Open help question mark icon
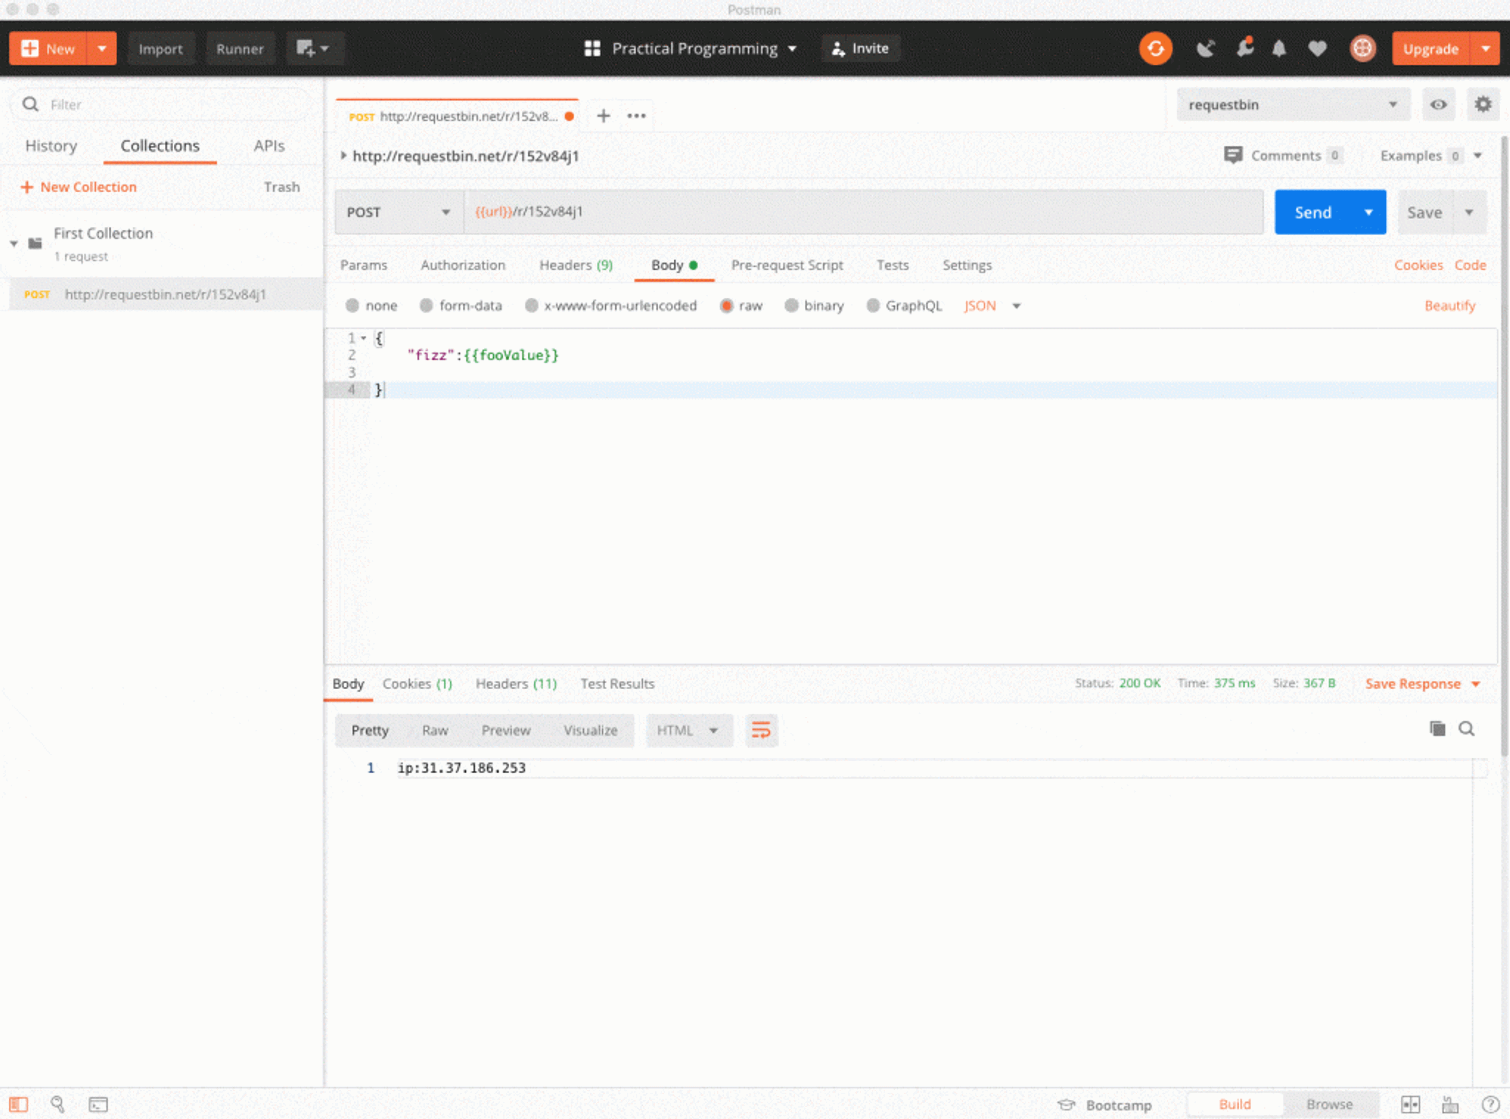The width and height of the screenshot is (1510, 1119). pyautogui.click(x=1490, y=1105)
